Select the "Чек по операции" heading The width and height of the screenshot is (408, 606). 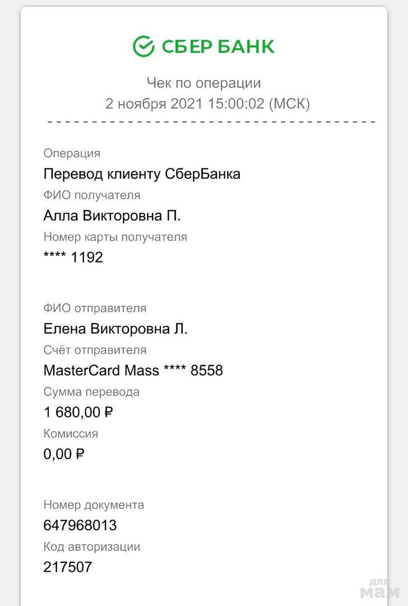pyautogui.click(x=204, y=83)
